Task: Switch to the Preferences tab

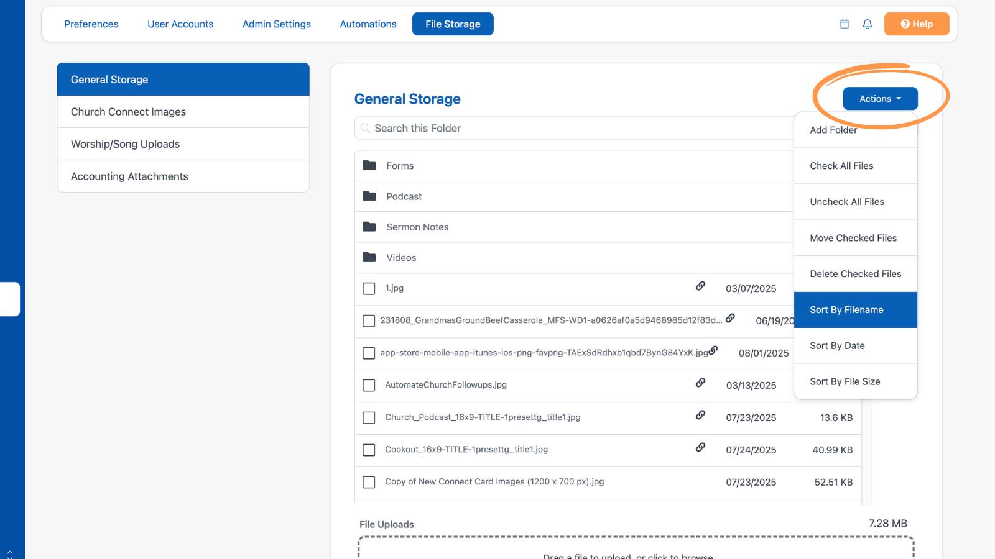Action: tap(91, 24)
